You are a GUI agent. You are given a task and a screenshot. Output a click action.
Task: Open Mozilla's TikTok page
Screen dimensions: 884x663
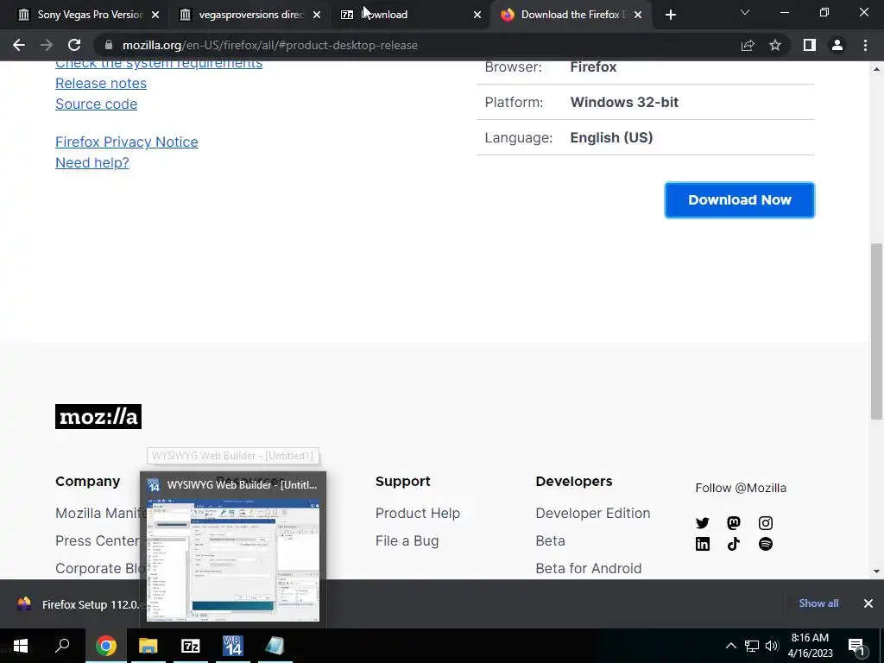[x=734, y=544]
